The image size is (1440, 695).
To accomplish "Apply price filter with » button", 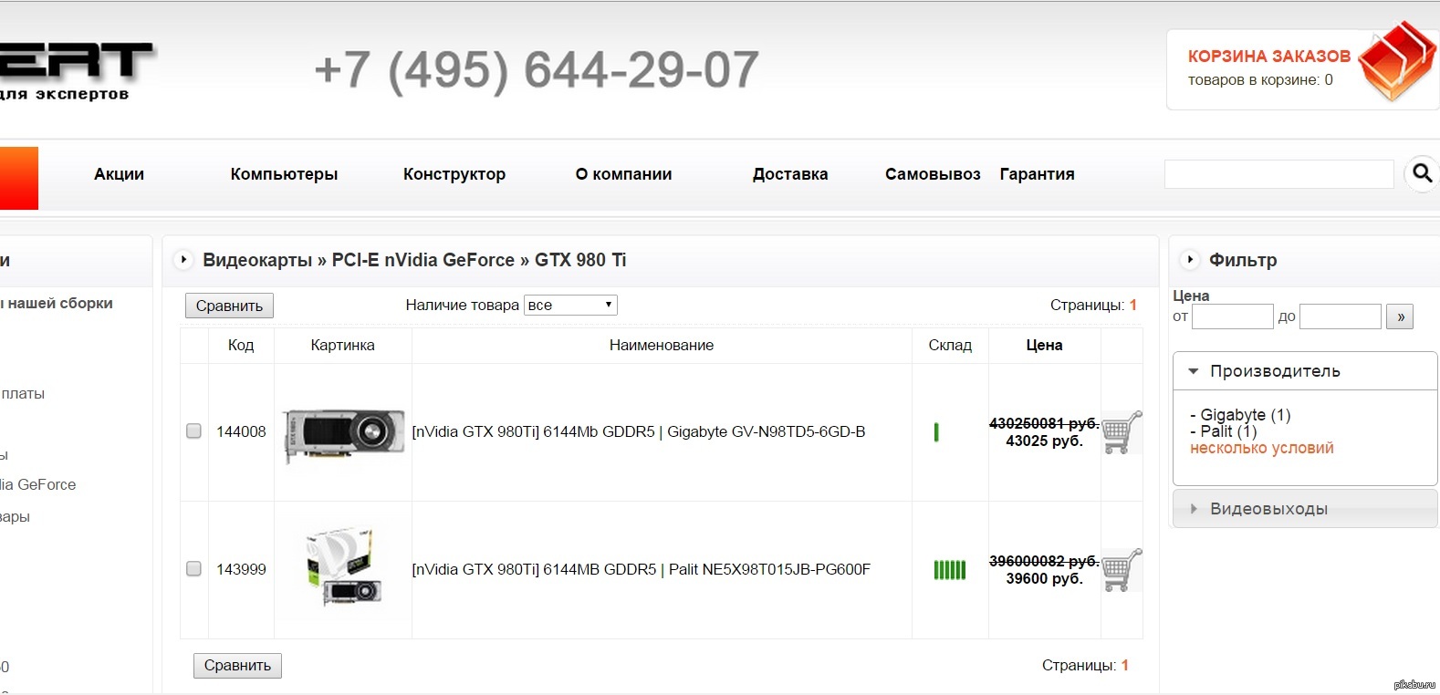I will [1400, 316].
